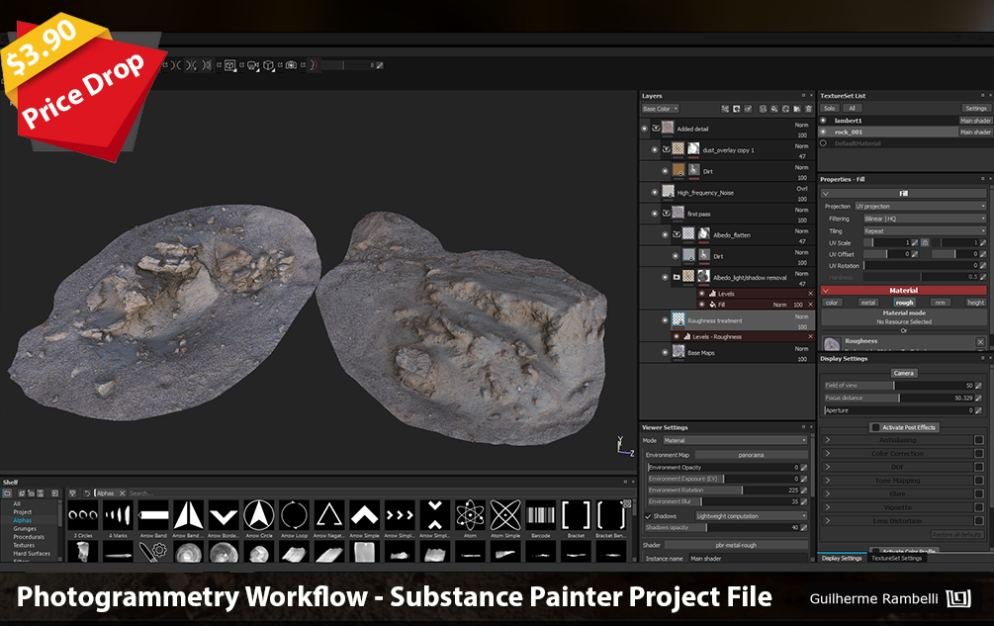Open the viewer Mode dropdown
This screenshot has height=626, width=994.
735,440
